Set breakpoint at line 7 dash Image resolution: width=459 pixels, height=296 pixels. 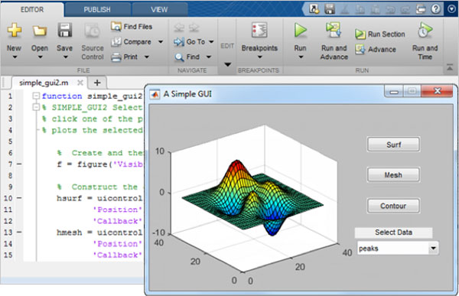coord(19,164)
